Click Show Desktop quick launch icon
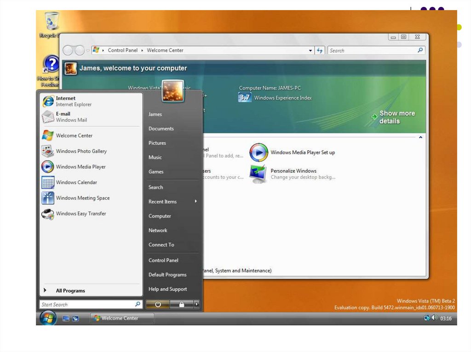 coord(66,318)
